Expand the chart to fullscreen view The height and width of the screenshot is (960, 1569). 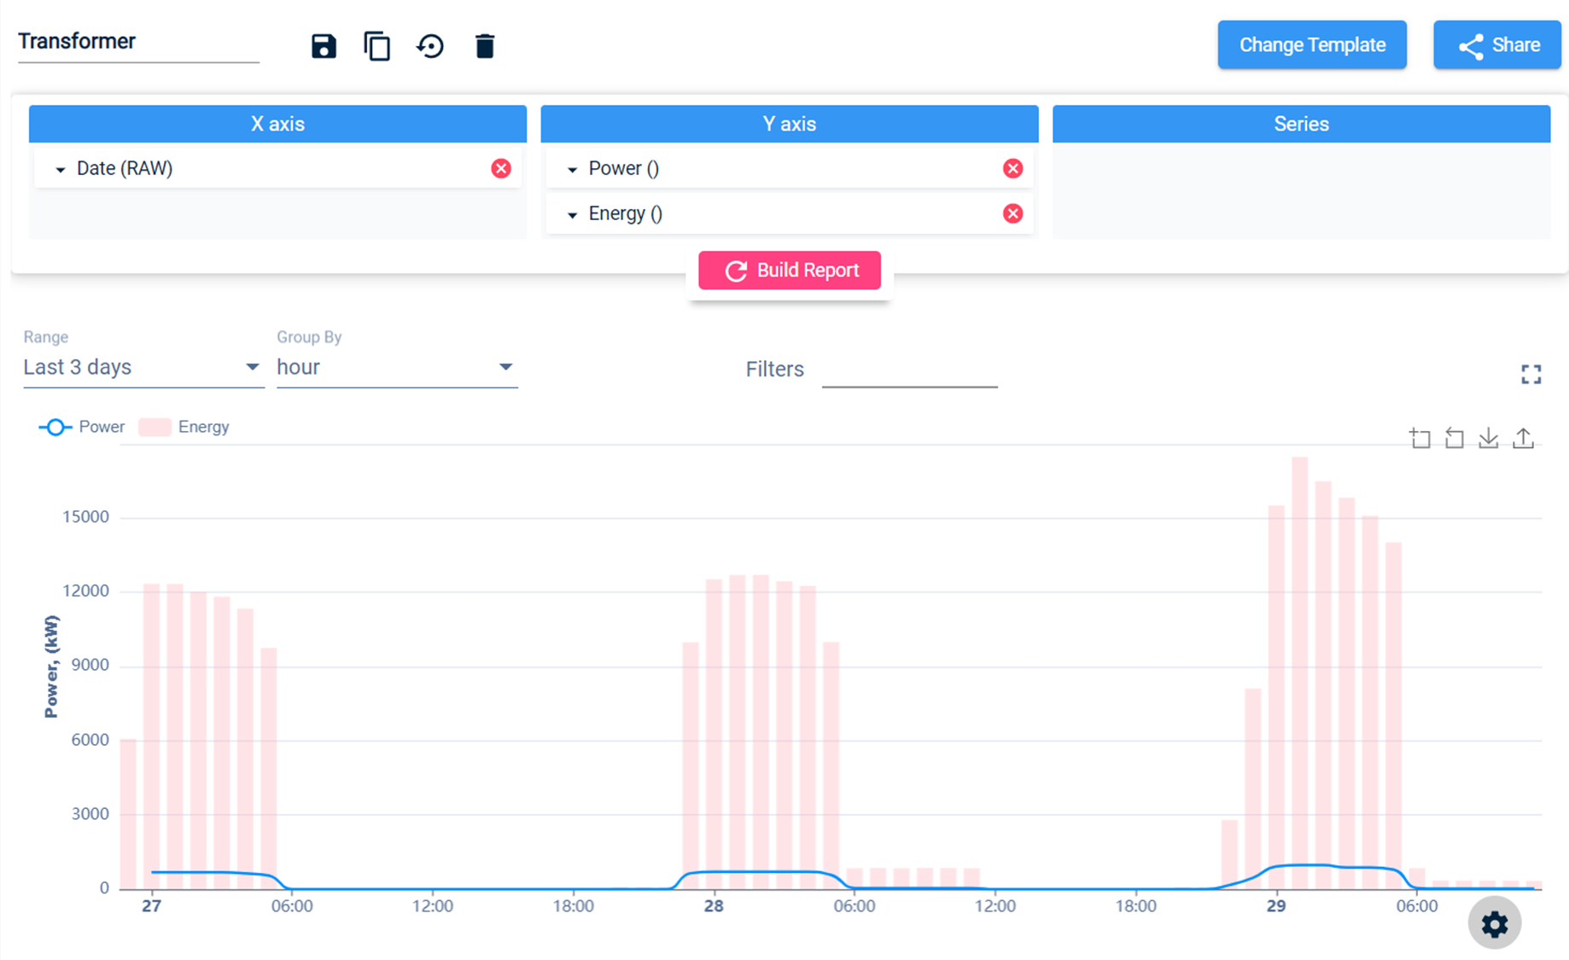coord(1531,374)
